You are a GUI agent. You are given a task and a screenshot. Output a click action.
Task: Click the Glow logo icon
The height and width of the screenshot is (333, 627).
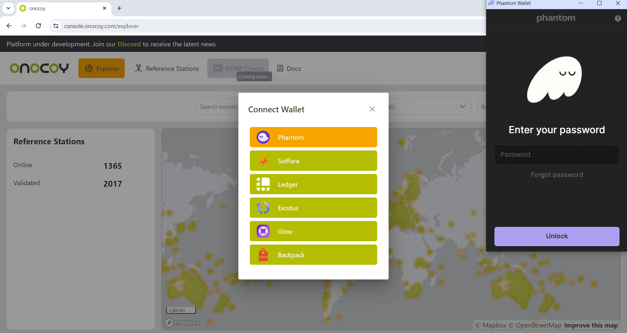tap(263, 231)
